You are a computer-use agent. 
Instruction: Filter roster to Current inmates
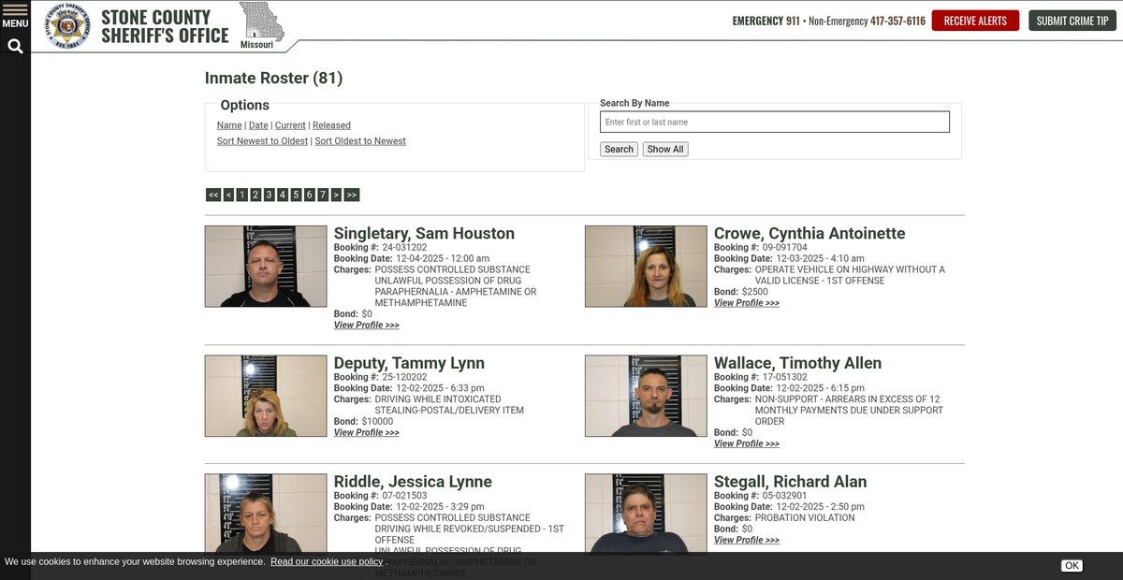pos(290,125)
